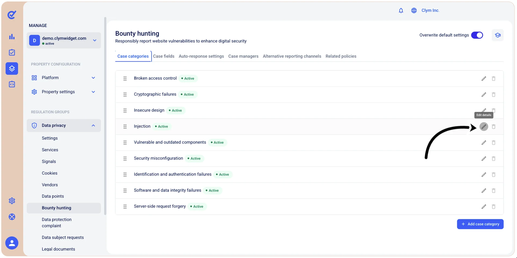Edit details of Injection category

[484, 126]
